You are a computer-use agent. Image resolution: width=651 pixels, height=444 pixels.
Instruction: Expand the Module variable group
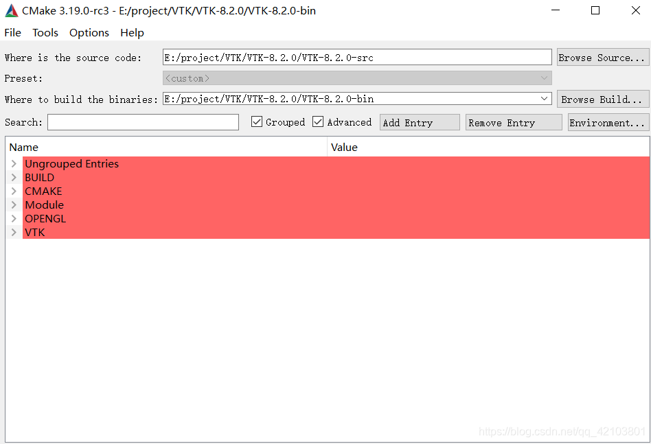coord(13,205)
